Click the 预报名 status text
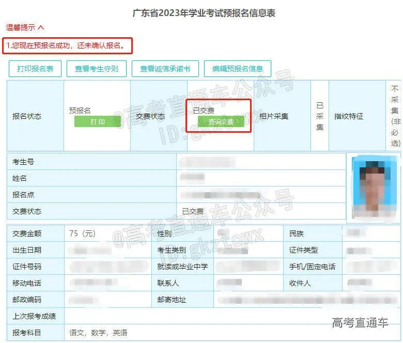The image size is (403, 343). coord(80,111)
